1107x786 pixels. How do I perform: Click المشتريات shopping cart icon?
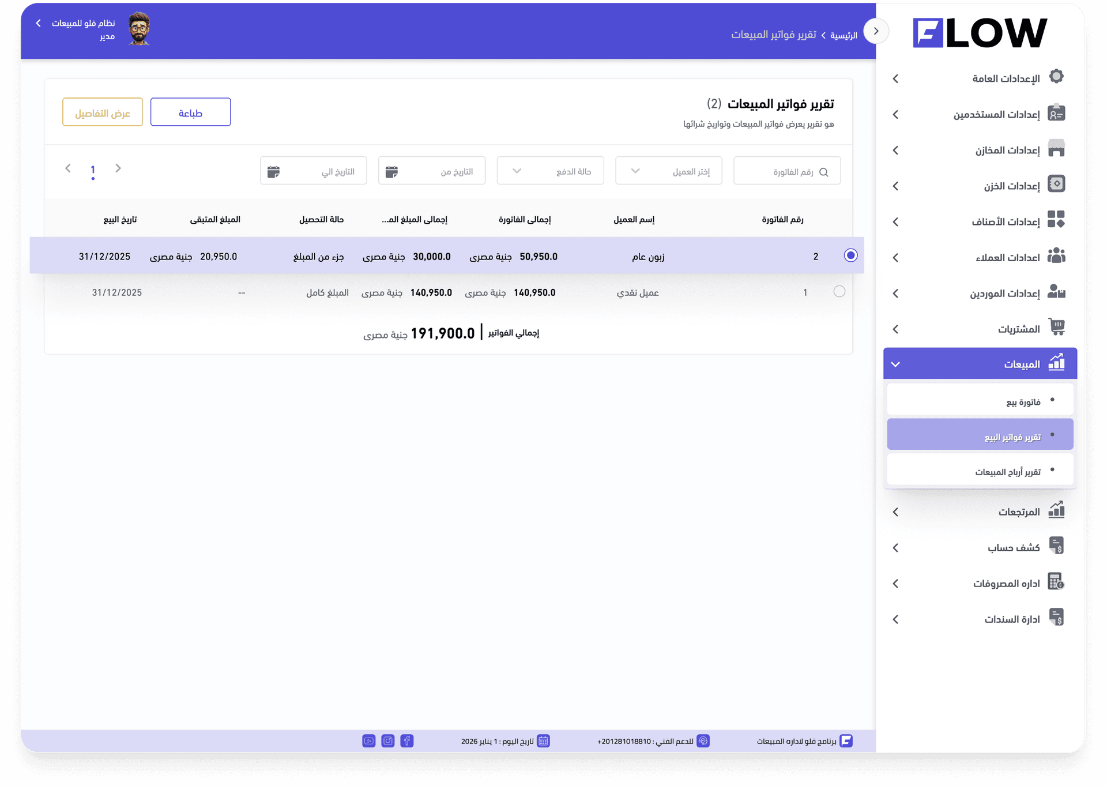point(1056,327)
